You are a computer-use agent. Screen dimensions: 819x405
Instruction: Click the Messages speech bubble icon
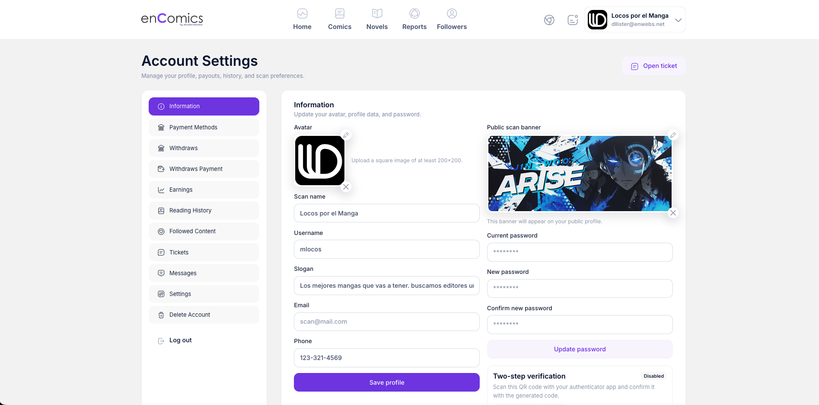point(161,273)
